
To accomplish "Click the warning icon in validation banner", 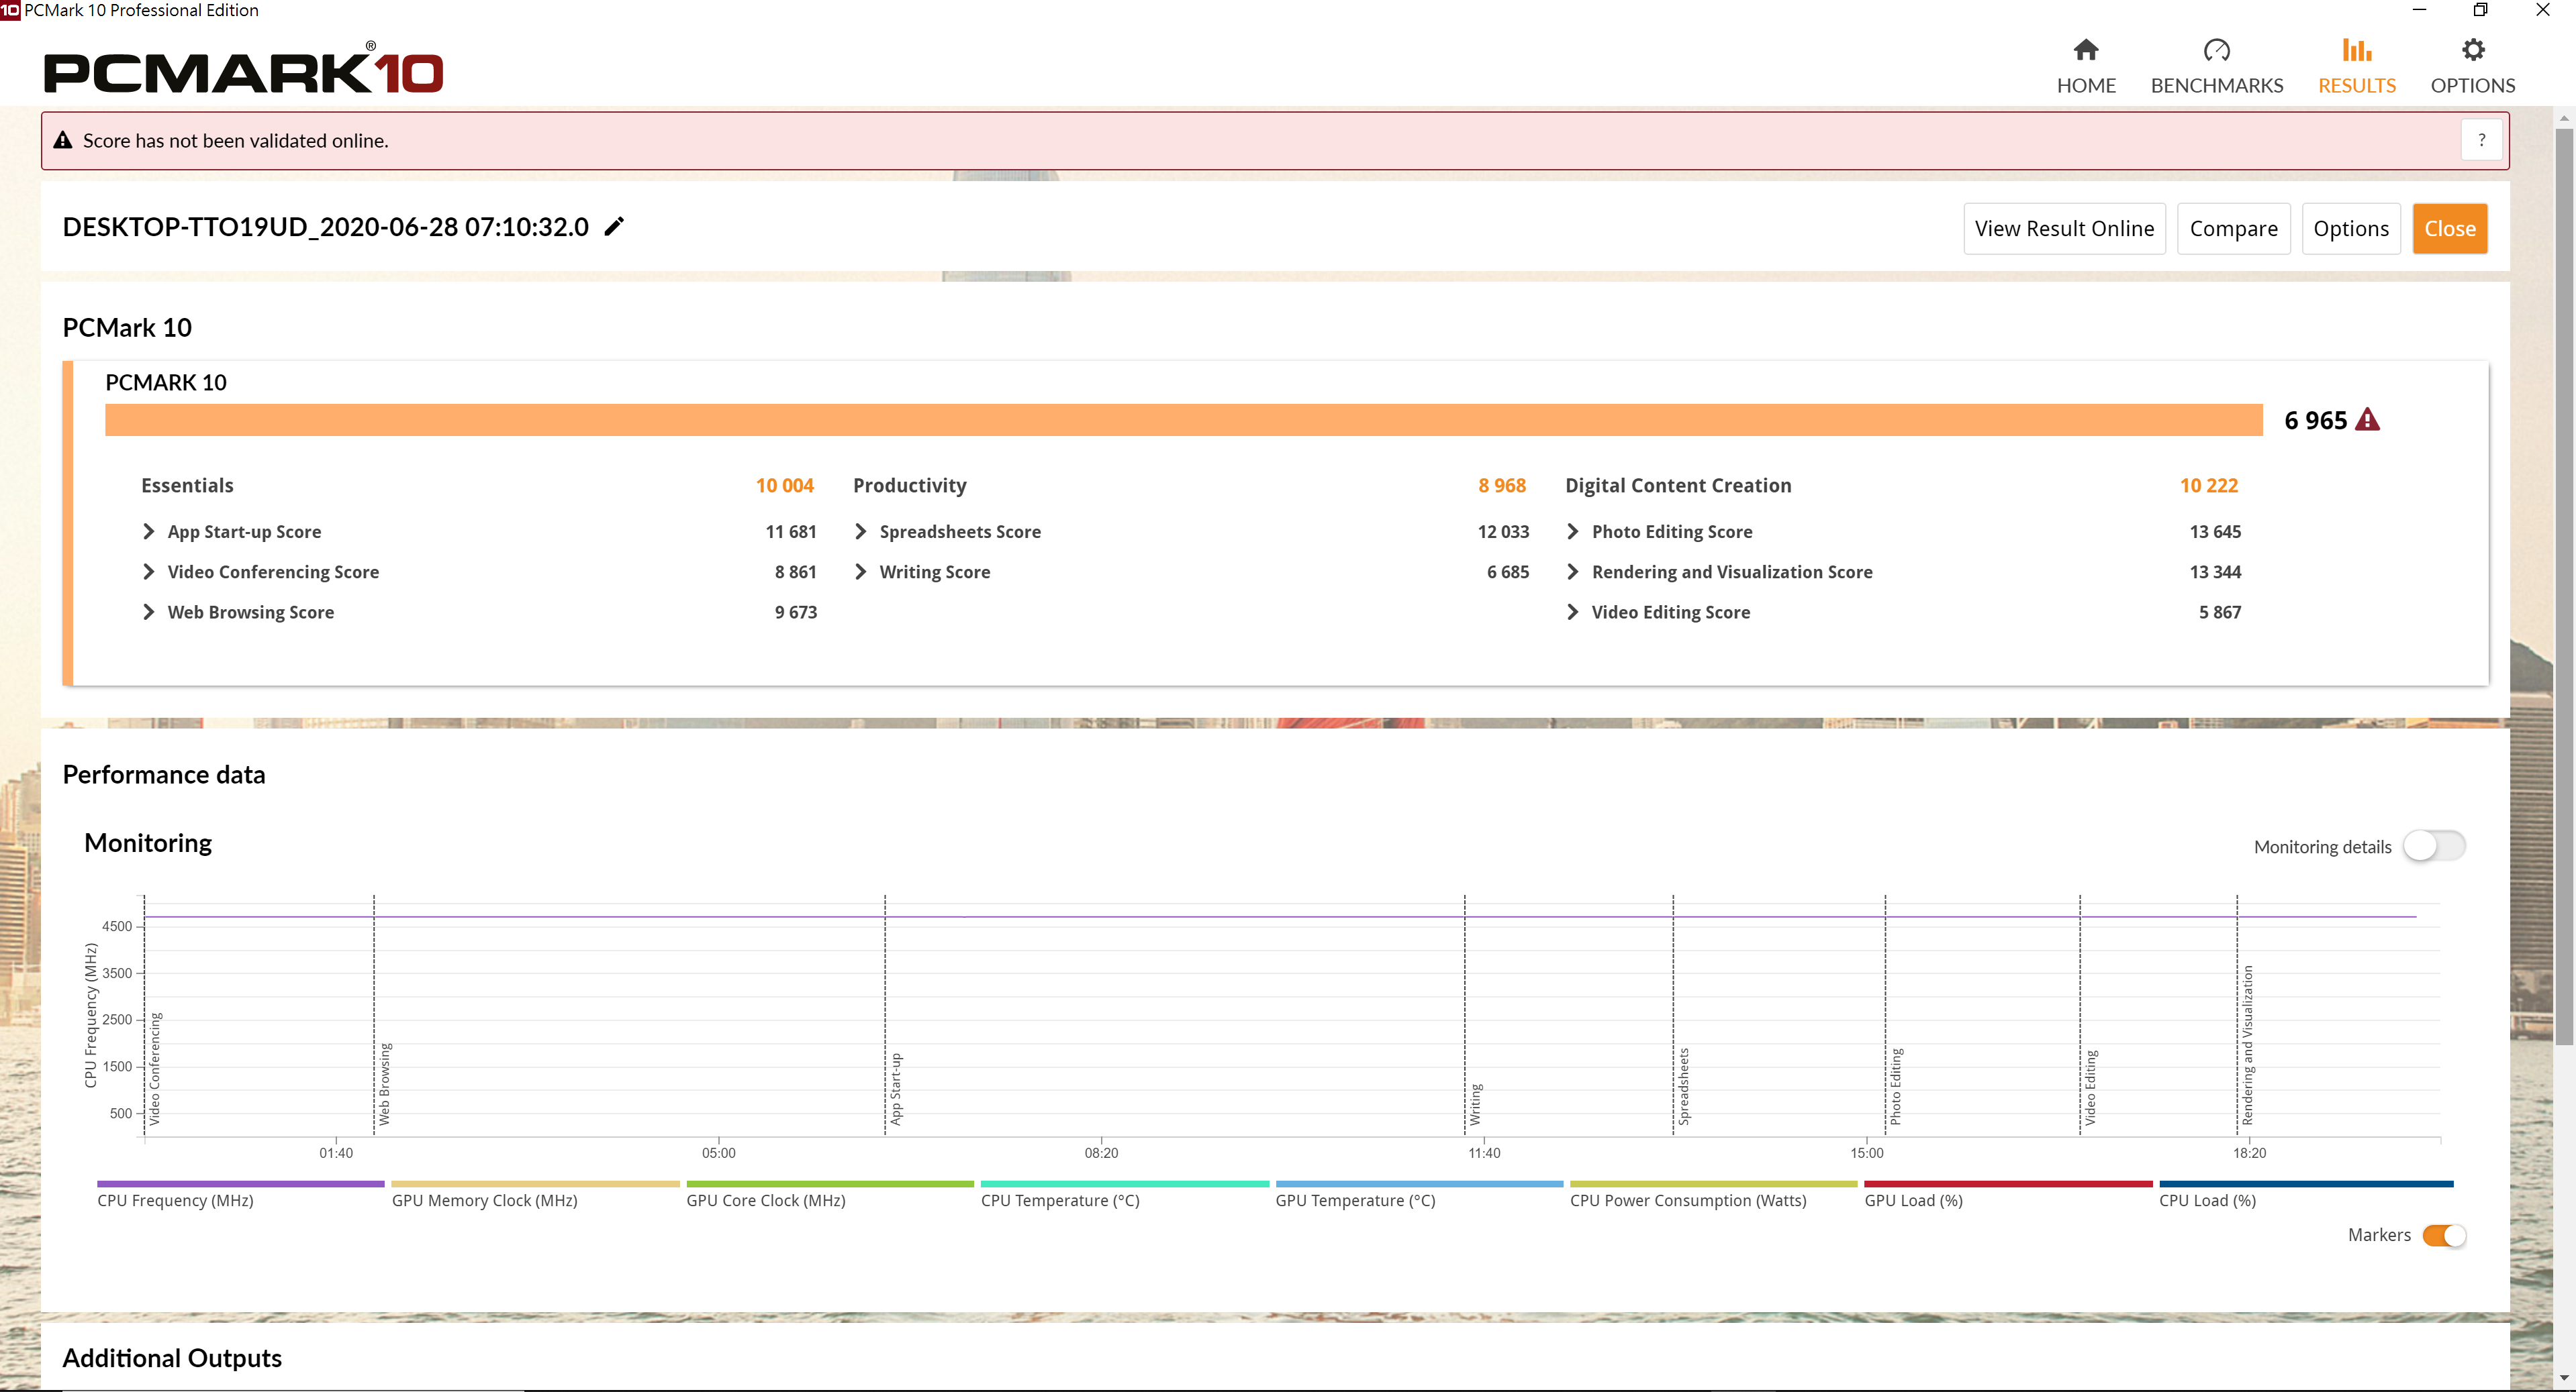I will [63, 141].
